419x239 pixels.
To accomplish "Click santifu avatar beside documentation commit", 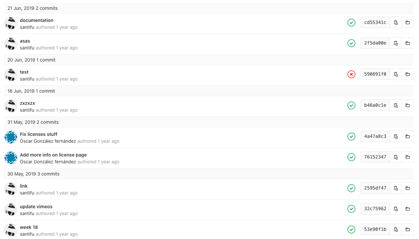I will tap(11, 23).
